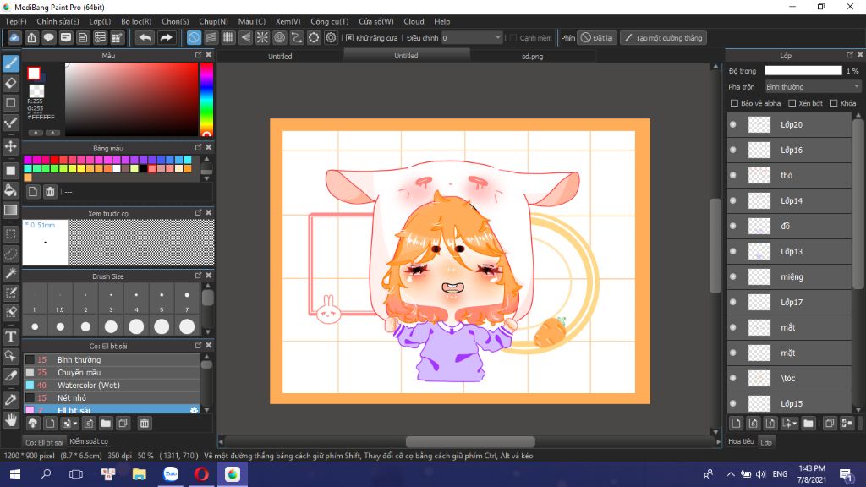Add a new layer in Lớp panel
866x487 pixels.
(x=736, y=424)
